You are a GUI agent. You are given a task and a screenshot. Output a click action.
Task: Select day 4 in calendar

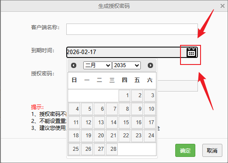[x=74, y=109]
